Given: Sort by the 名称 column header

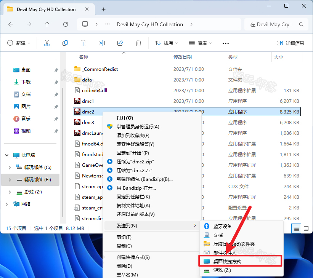Looking at the screenshot, I should click(83, 57).
